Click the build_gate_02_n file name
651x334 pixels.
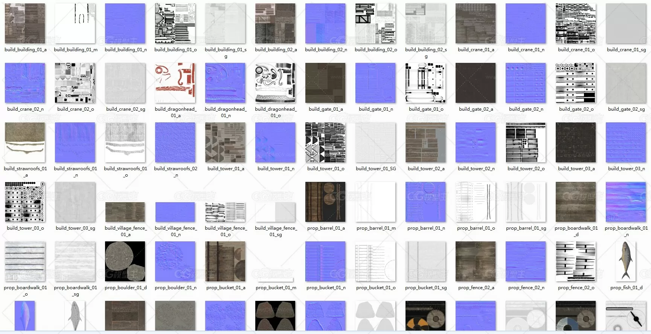pos(526,109)
